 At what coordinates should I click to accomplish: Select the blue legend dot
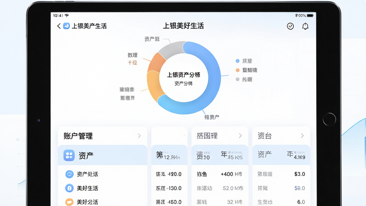click(238, 61)
